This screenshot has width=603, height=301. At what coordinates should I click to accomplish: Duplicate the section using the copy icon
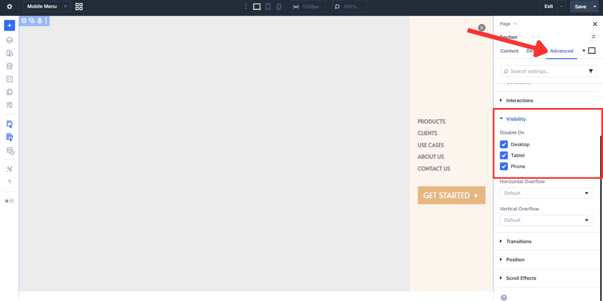pos(31,21)
